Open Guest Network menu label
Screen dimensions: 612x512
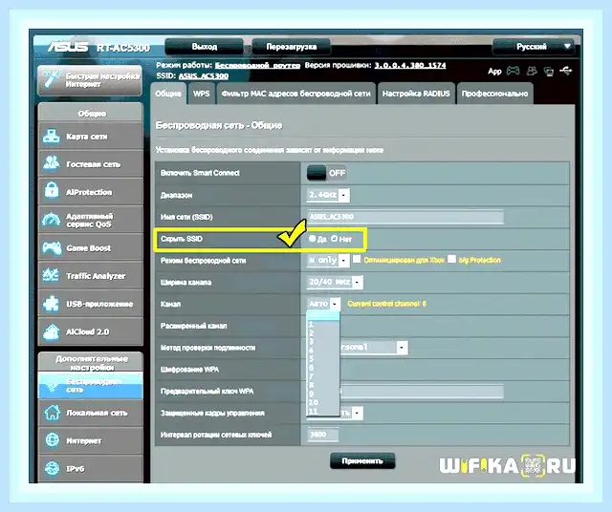pyautogui.click(x=94, y=164)
